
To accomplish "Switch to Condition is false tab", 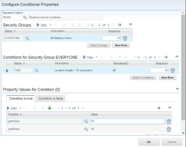I will (x=51, y=99).
